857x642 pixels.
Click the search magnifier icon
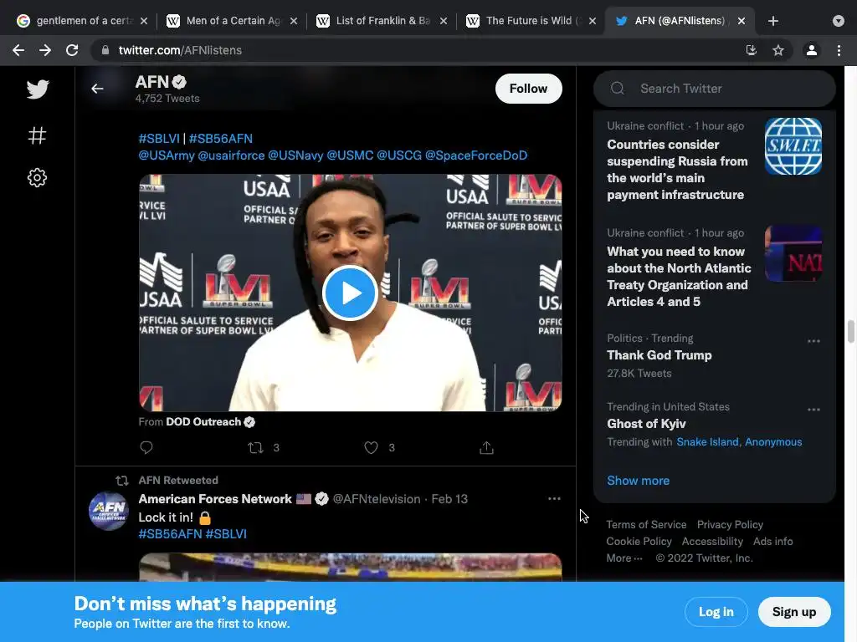point(618,89)
